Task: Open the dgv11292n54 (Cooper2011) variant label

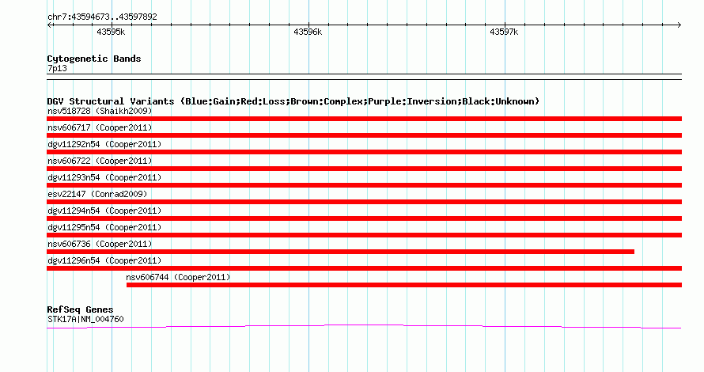Action: coord(104,144)
